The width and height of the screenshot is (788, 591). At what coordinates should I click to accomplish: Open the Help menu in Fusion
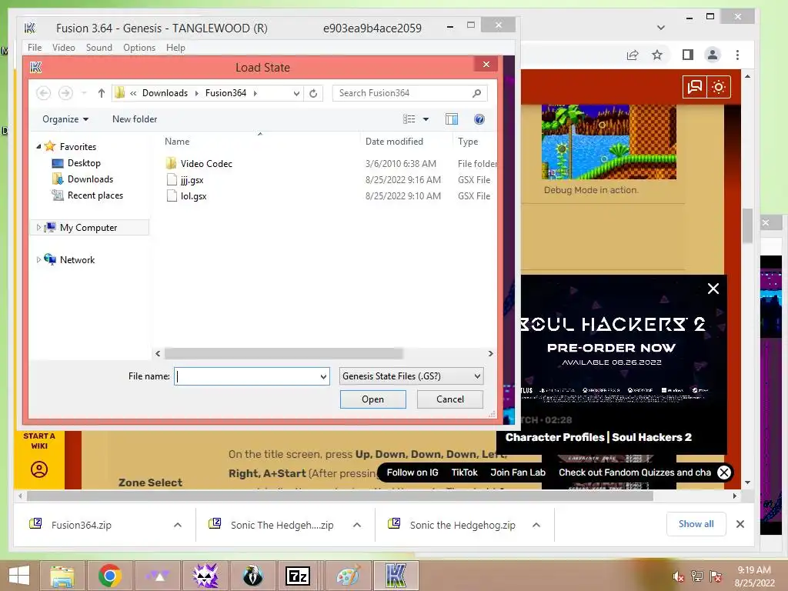(176, 48)
